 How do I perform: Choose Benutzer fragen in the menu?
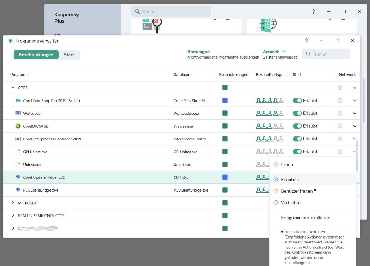pyautogui.click(x=297, y=191)
